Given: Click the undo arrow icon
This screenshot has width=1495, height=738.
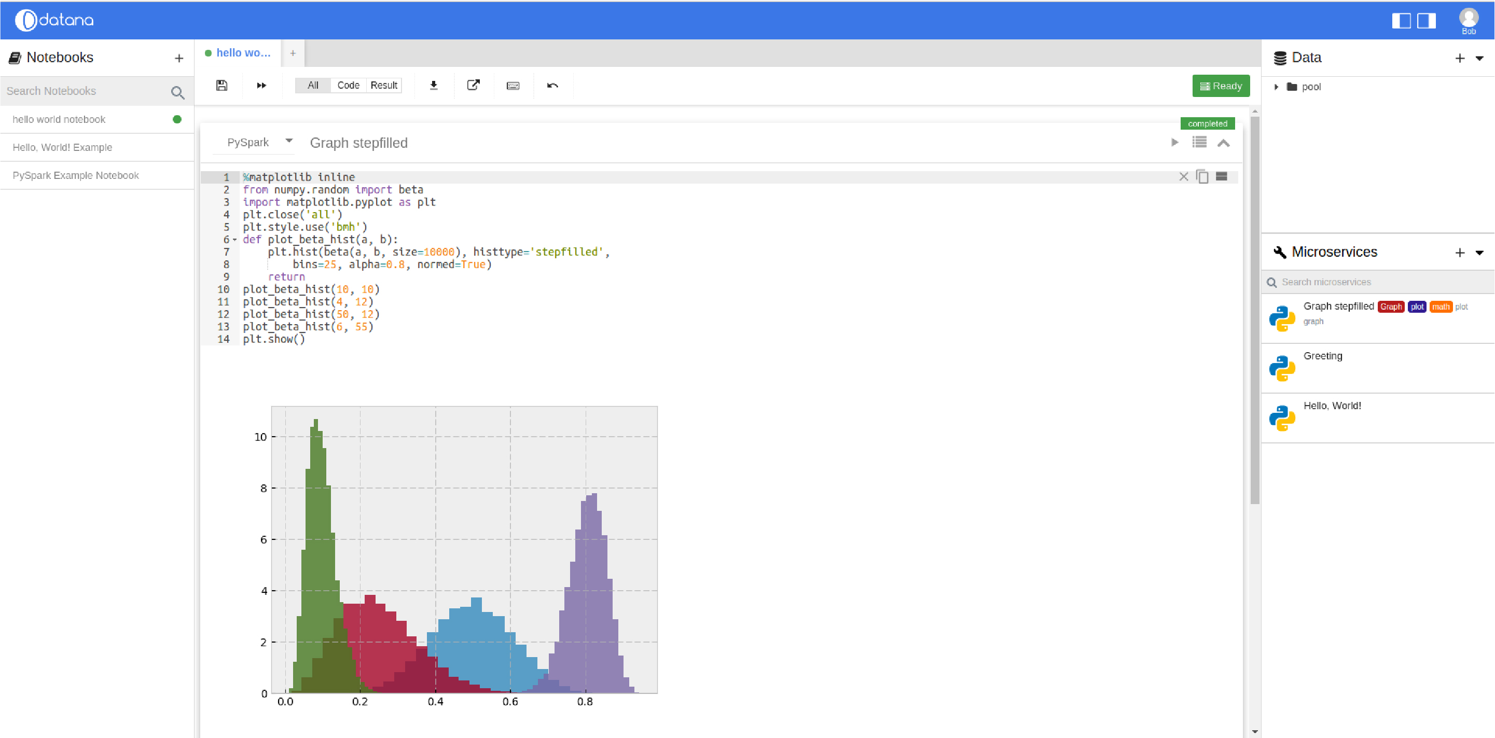Looking at the screenshot, I should (x=552, y=85).
